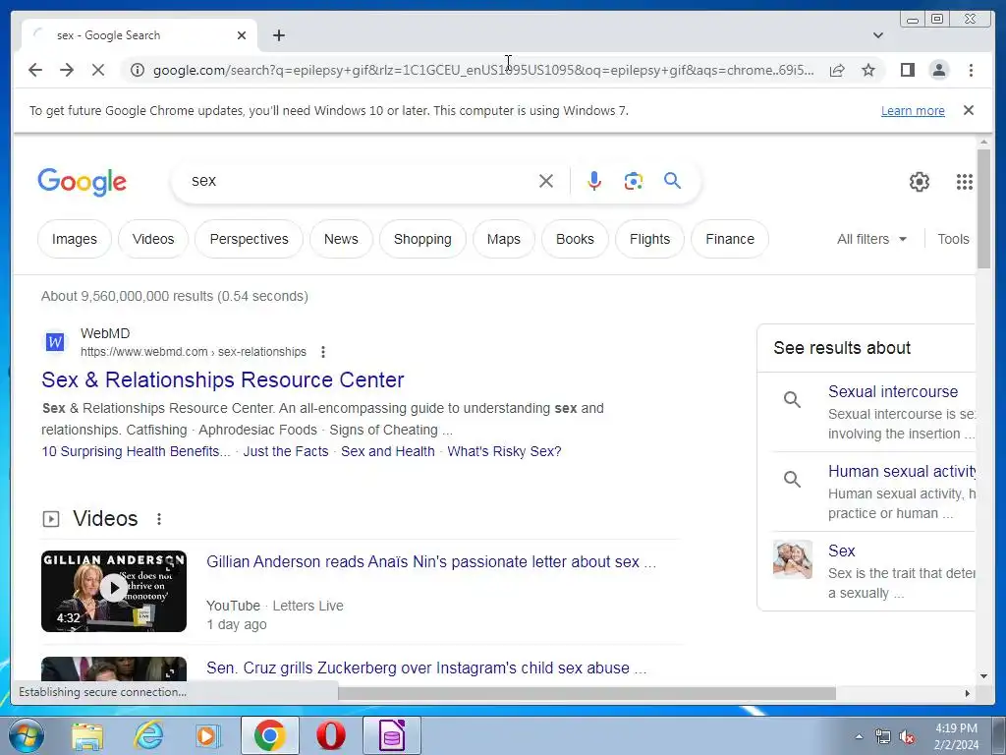This screenshot has width=1006, height=755.
Task: Expand the tab search chevron
Action: pos(877,35)
